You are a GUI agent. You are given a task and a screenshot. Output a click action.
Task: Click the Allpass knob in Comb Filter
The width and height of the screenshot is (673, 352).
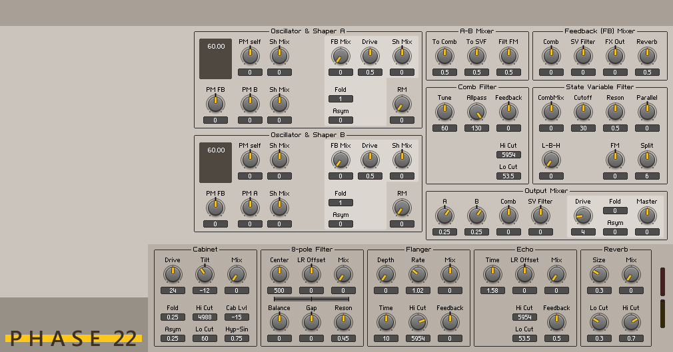476,112
